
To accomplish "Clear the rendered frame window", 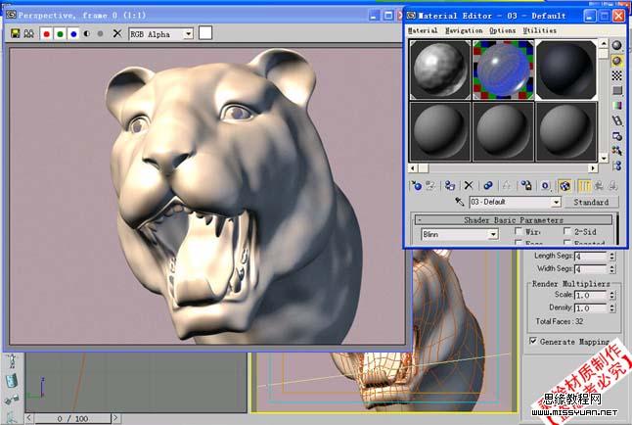I will tap(116, 33).
